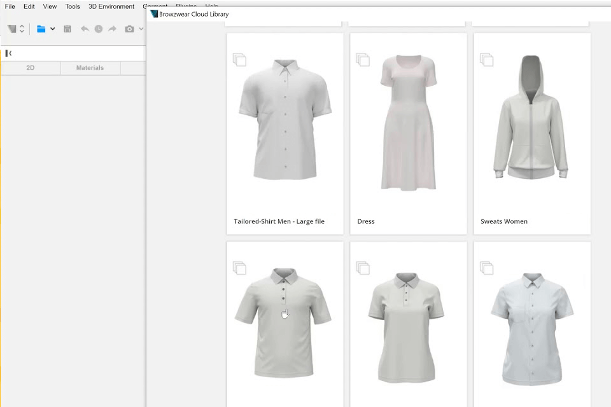Click the stacked-copies icon on Sweats Women card
611x407 pixels.
point(487,60)
